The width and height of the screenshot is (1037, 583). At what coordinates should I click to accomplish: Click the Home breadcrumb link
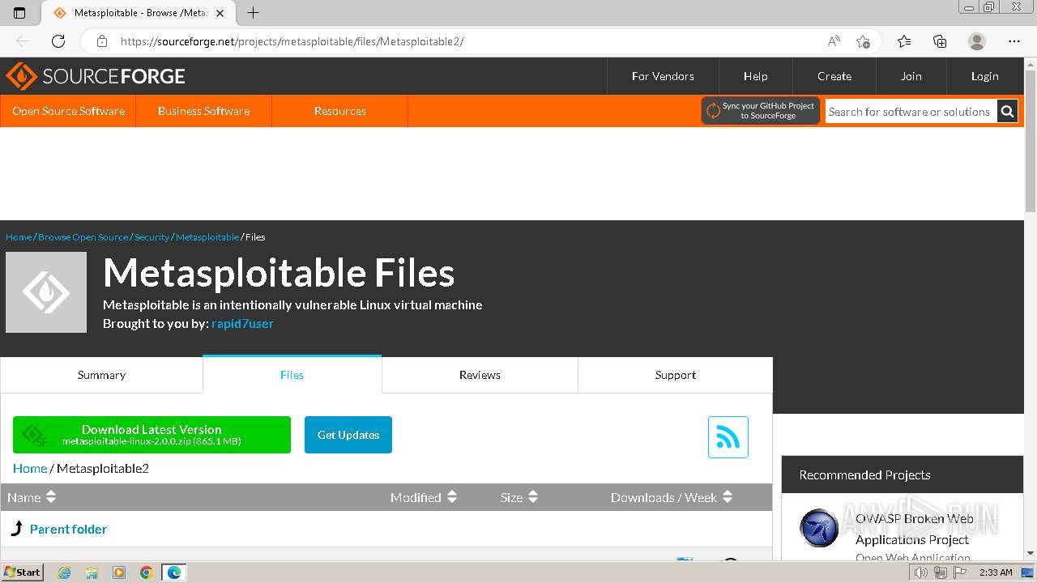(19, 237)
